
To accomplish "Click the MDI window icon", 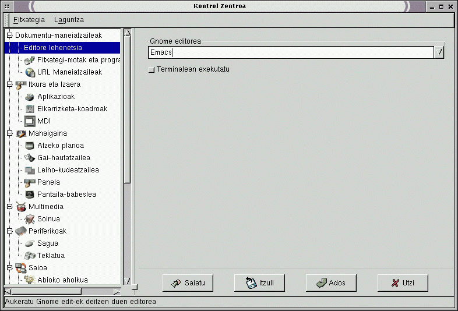I will (x=30, y=121).
